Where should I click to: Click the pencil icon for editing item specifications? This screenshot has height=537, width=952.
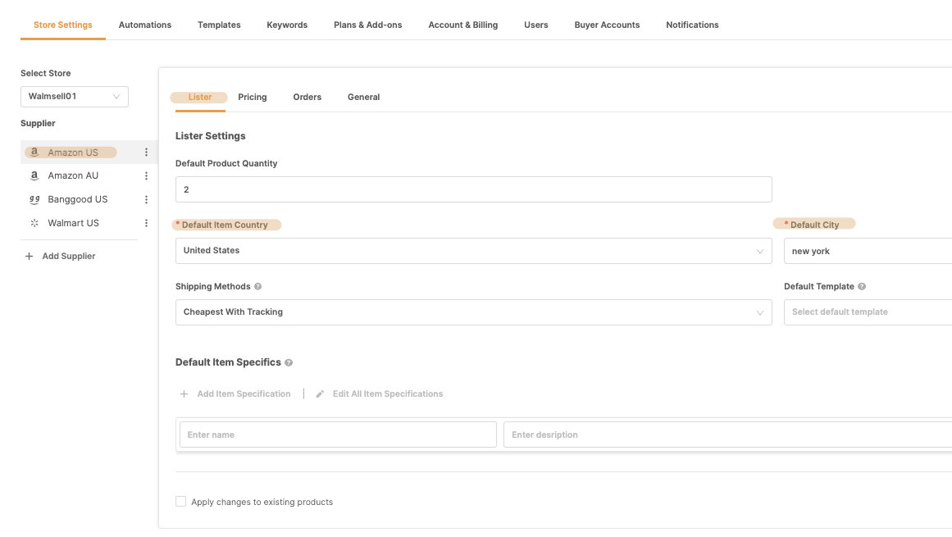(320, 394)
